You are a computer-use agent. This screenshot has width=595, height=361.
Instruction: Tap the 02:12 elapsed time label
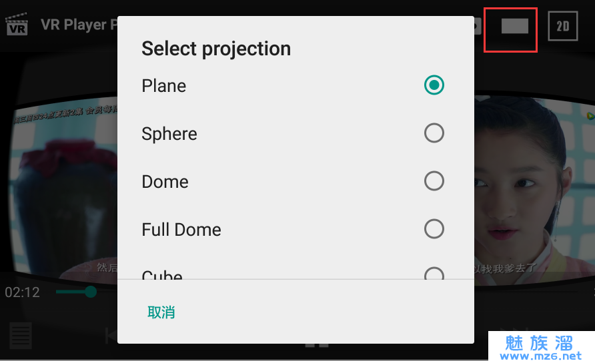[23, 292]
